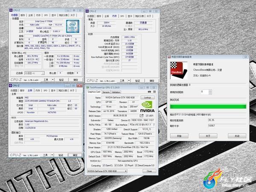
Task: Open the 工具 dropdown arrow in the CPU-Z processor window
Action: point(53,80)
